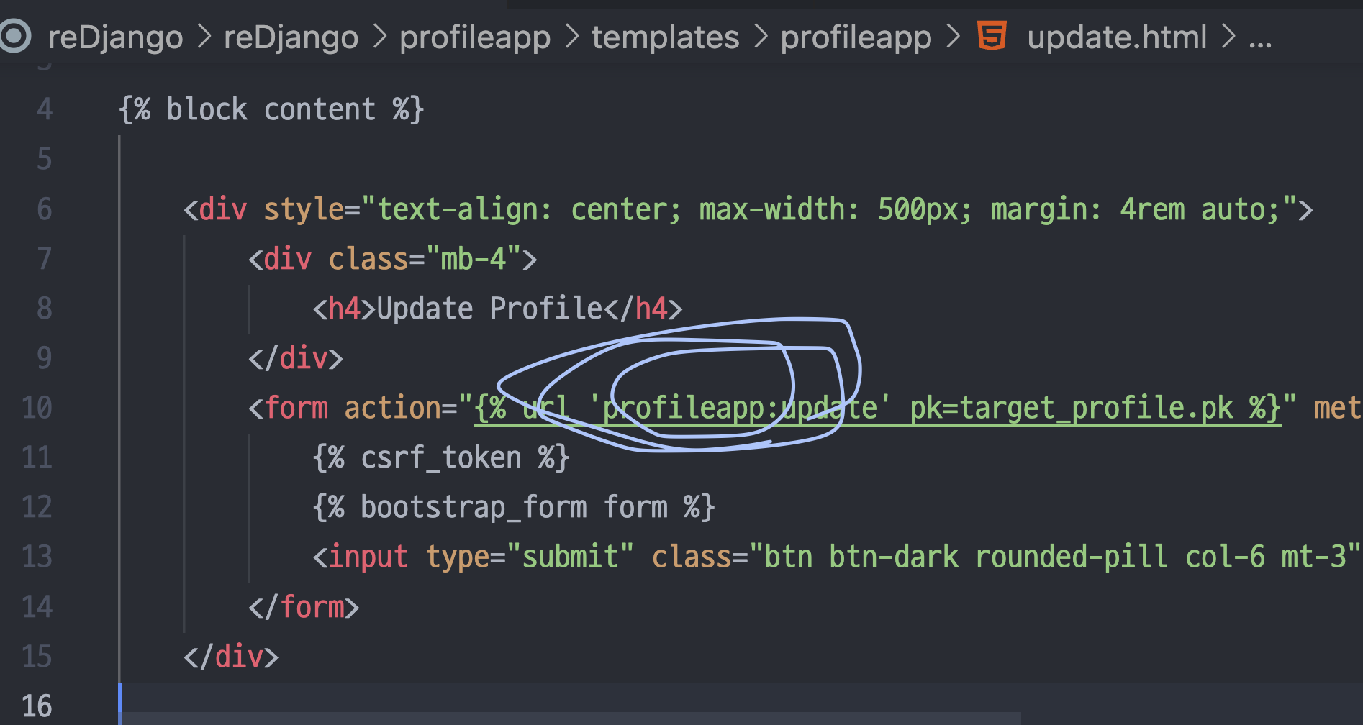This screenshot has height=725, width=1363.
Task: Select line number 4 in the gutter
Action: 45,110
